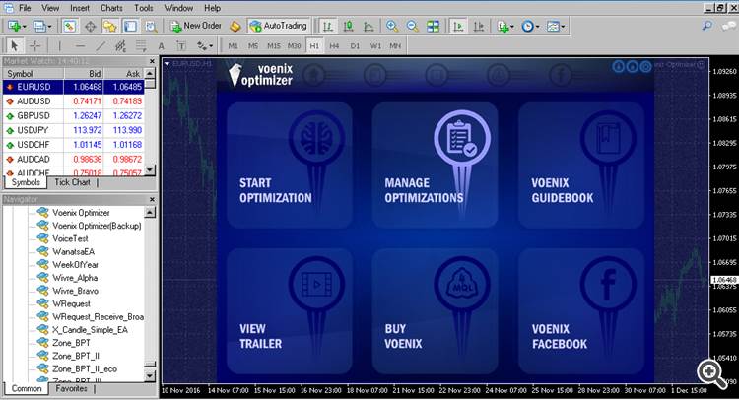Screen dimensions: 739x400
Task: Open the Help menu
Action: coord(212,8)
